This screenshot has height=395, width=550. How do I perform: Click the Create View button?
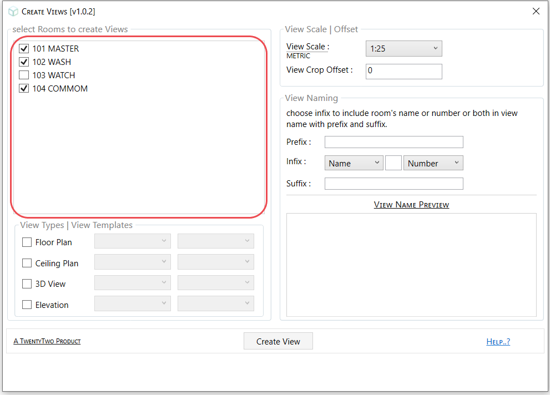pos(277,341)
